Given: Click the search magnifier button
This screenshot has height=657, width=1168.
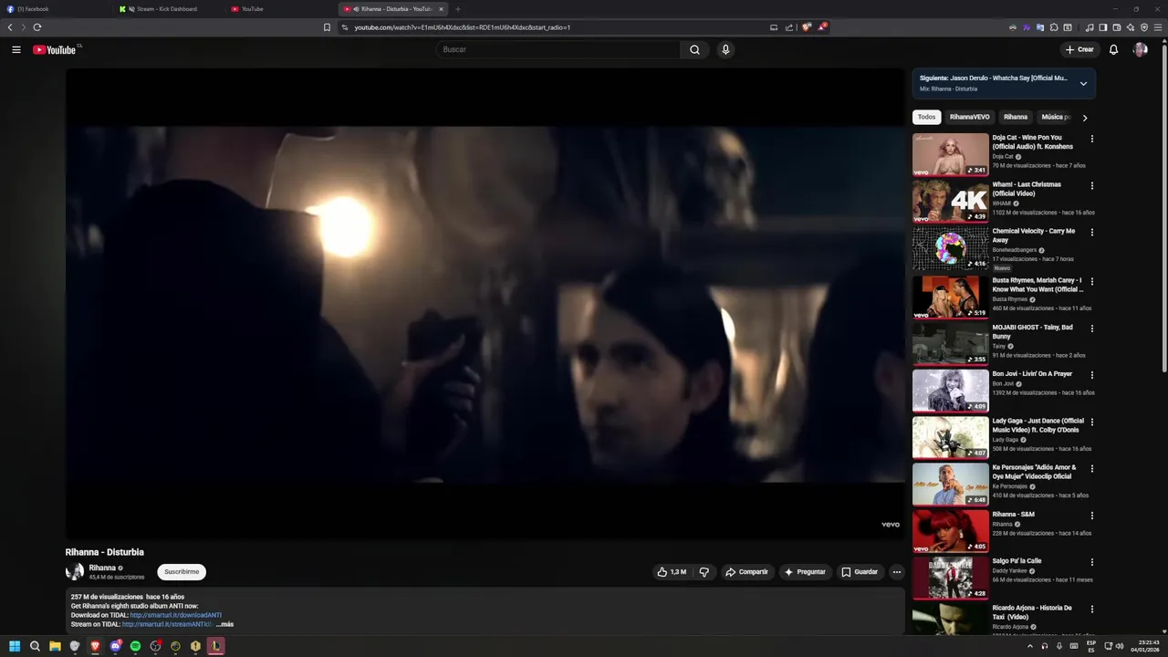Looking at the screenshot, I should (694, 49).
